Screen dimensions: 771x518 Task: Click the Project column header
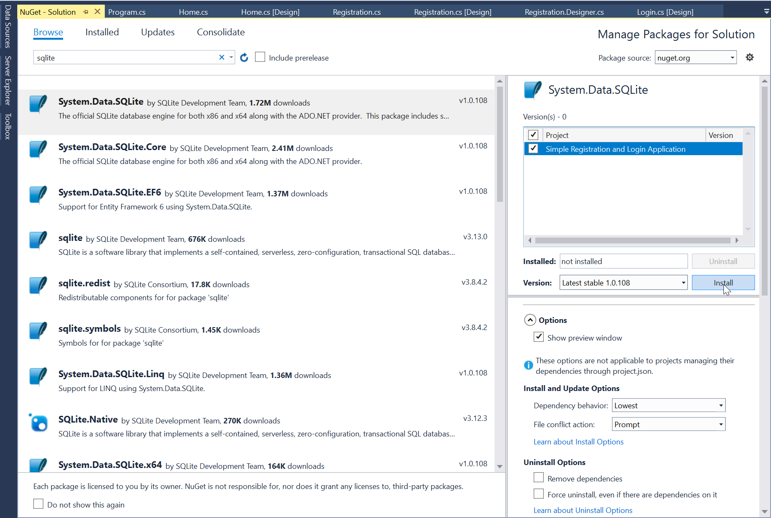(624, 135)
